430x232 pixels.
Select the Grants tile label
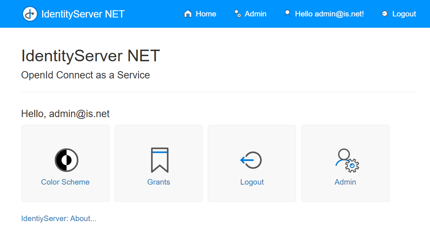point(159,182)
